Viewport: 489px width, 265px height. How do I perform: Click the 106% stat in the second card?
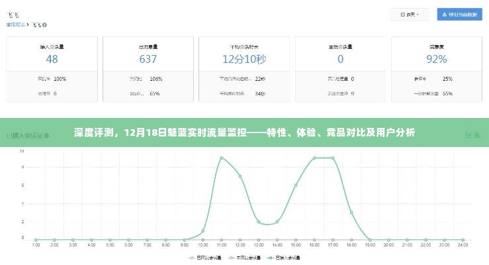tap(156, 79)
